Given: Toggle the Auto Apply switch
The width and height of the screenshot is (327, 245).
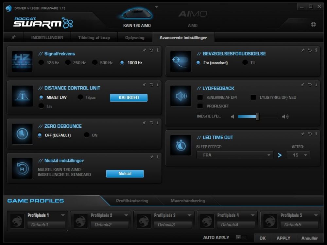Looking at the screenshot, I should pos(241,237).
